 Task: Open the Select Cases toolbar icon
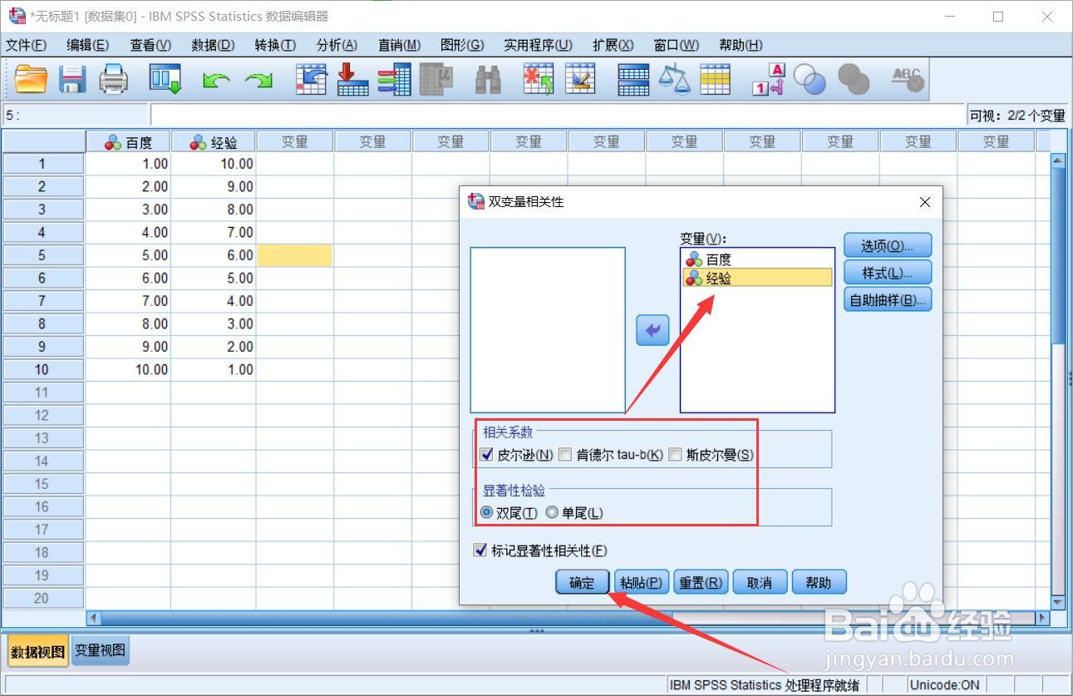click(715, 80)
